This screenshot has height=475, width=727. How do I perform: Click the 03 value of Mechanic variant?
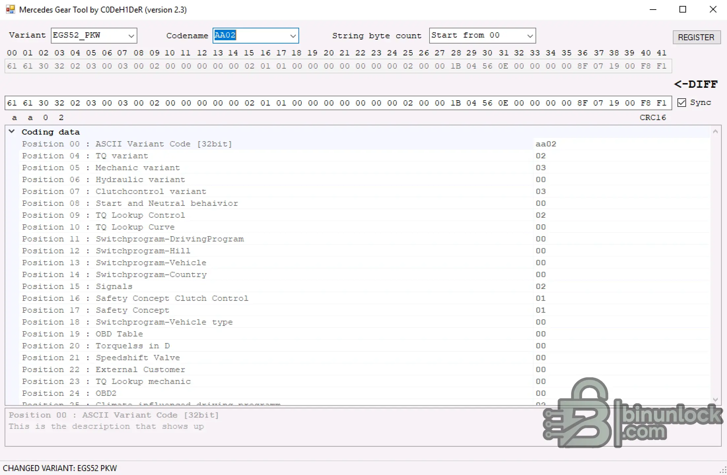(x=540, y=168)
